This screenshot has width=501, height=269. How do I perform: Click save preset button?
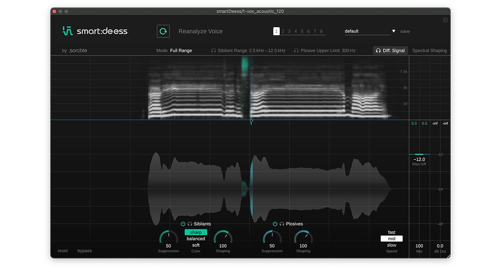point(405,31)
